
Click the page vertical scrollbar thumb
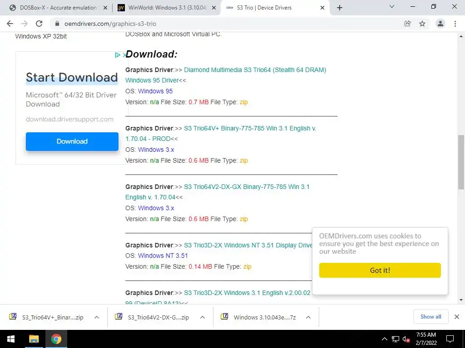[461, 162]
